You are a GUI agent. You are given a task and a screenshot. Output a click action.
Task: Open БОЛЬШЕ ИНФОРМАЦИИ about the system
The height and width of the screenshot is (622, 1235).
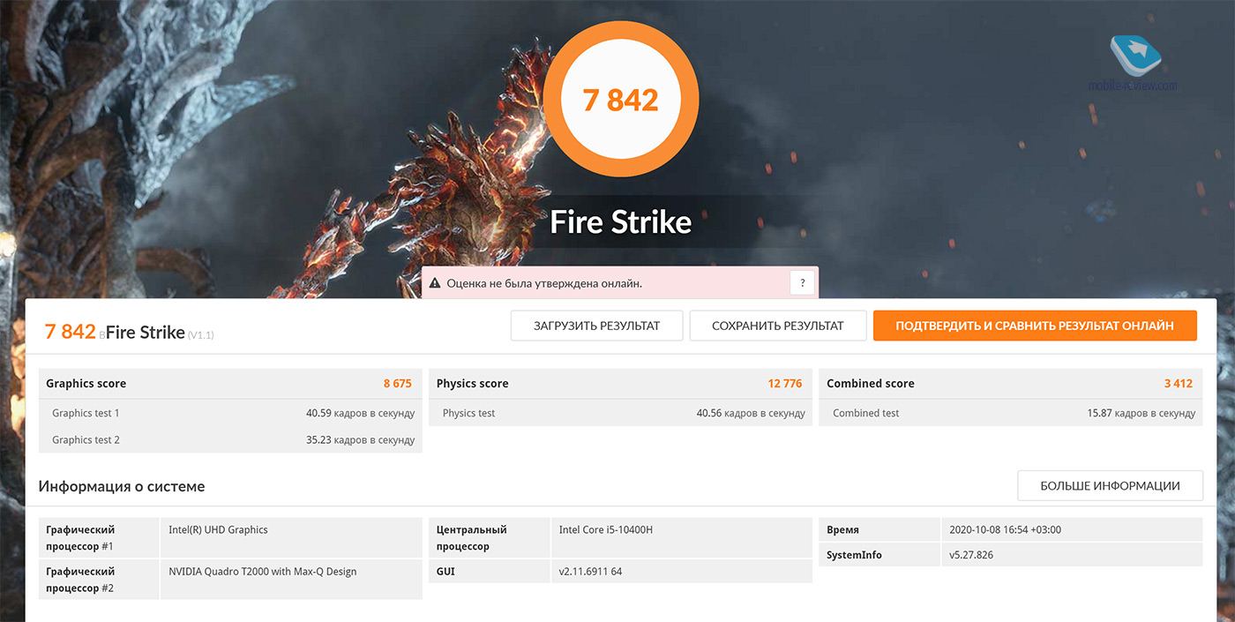click(1110, 485)
